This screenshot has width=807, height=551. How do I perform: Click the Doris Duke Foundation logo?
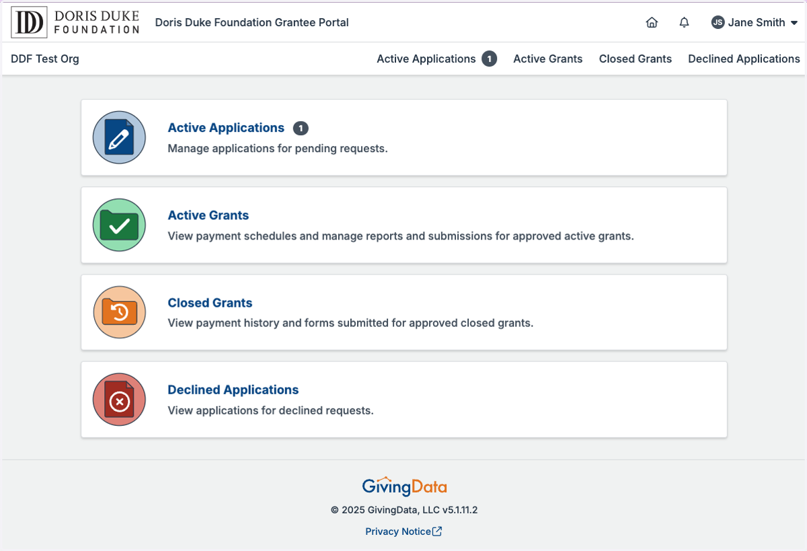coord(75,22)
